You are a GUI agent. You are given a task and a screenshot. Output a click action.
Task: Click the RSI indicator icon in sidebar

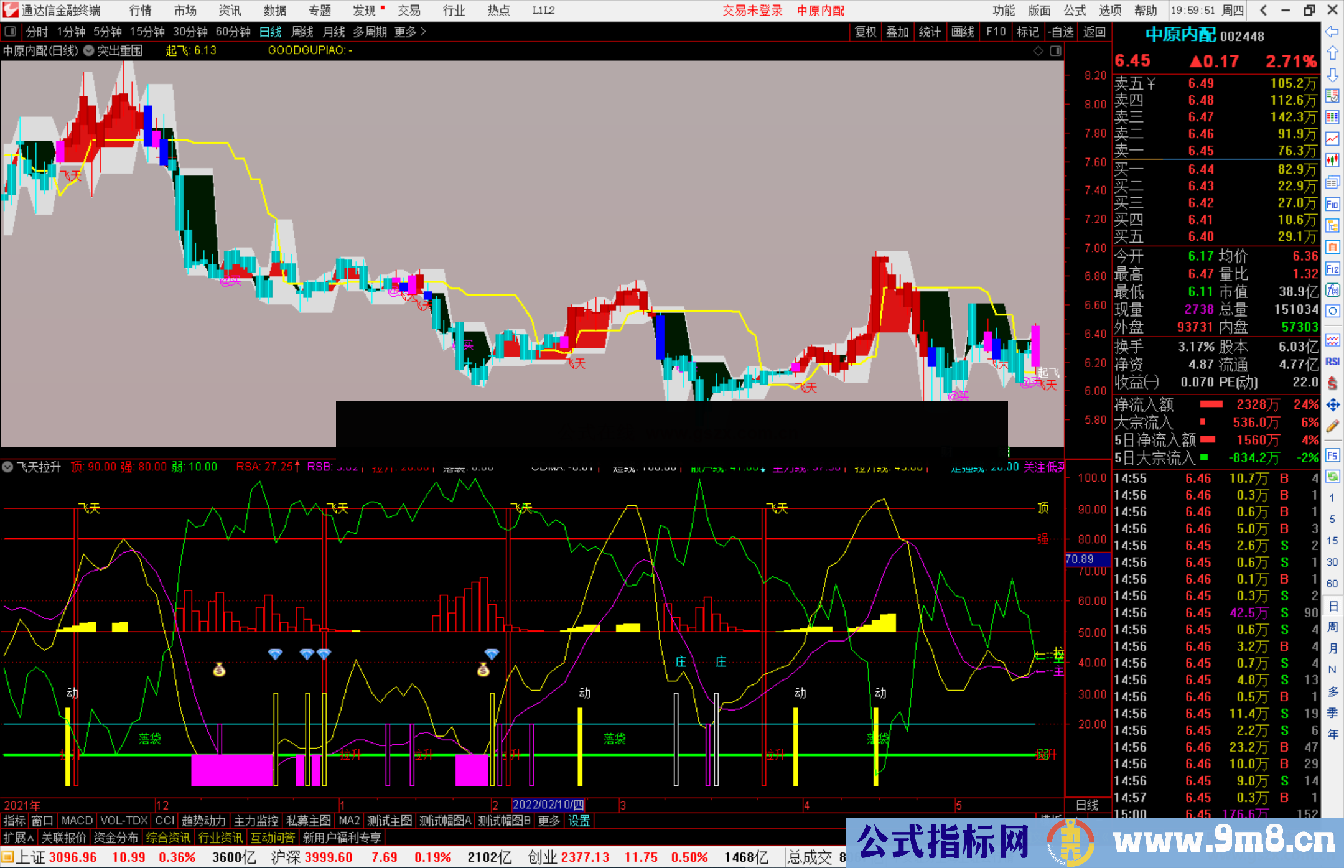tap(1332, 362)
